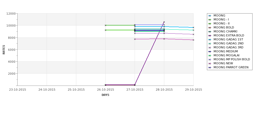260x114 pixels.
Task: Click the MOONG - II legend marker
Action: point(210,24)
